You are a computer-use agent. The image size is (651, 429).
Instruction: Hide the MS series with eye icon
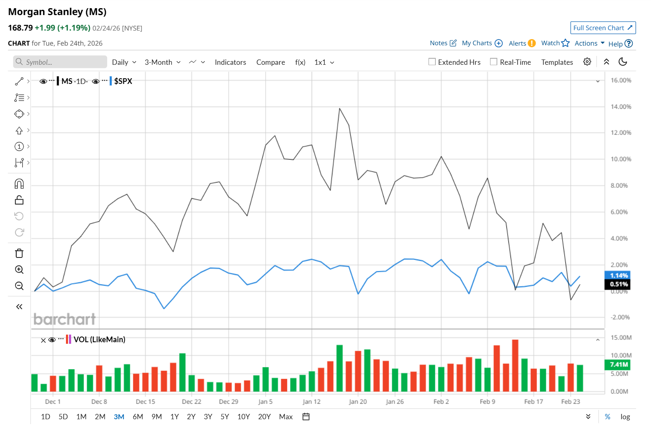[x=43, y=81]
